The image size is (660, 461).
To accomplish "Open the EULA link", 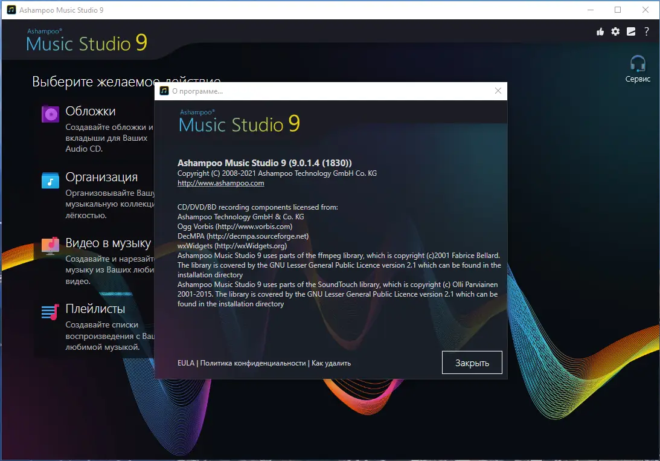I will pos(185,363).
